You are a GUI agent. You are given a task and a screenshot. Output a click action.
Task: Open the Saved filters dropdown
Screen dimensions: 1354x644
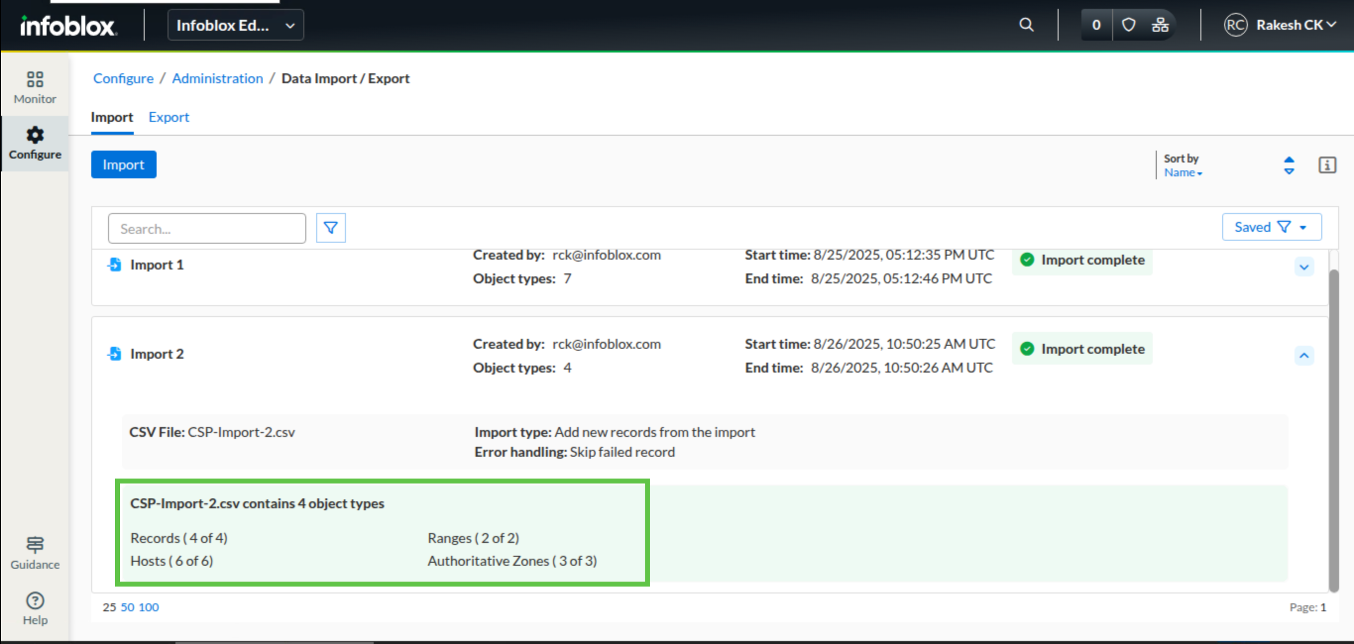point(1271,227)
